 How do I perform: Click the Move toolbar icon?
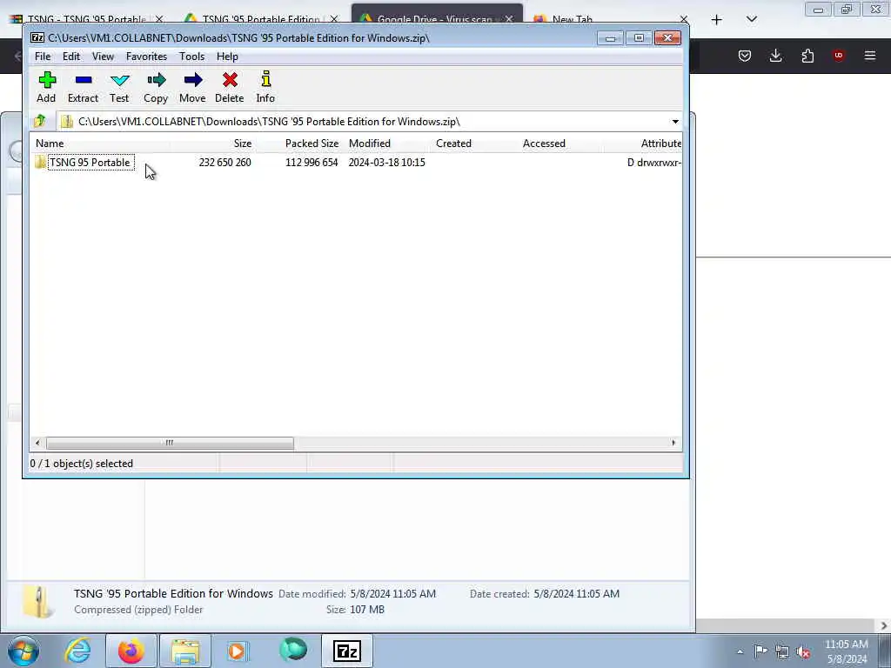point(192,87)
